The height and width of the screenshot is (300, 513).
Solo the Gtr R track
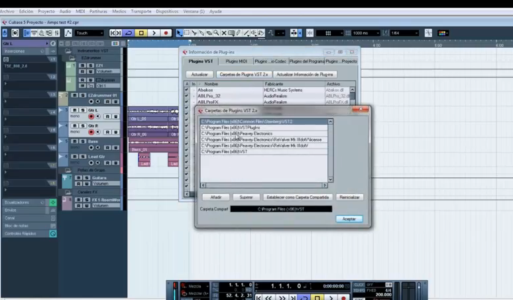(x=82, y=125)
